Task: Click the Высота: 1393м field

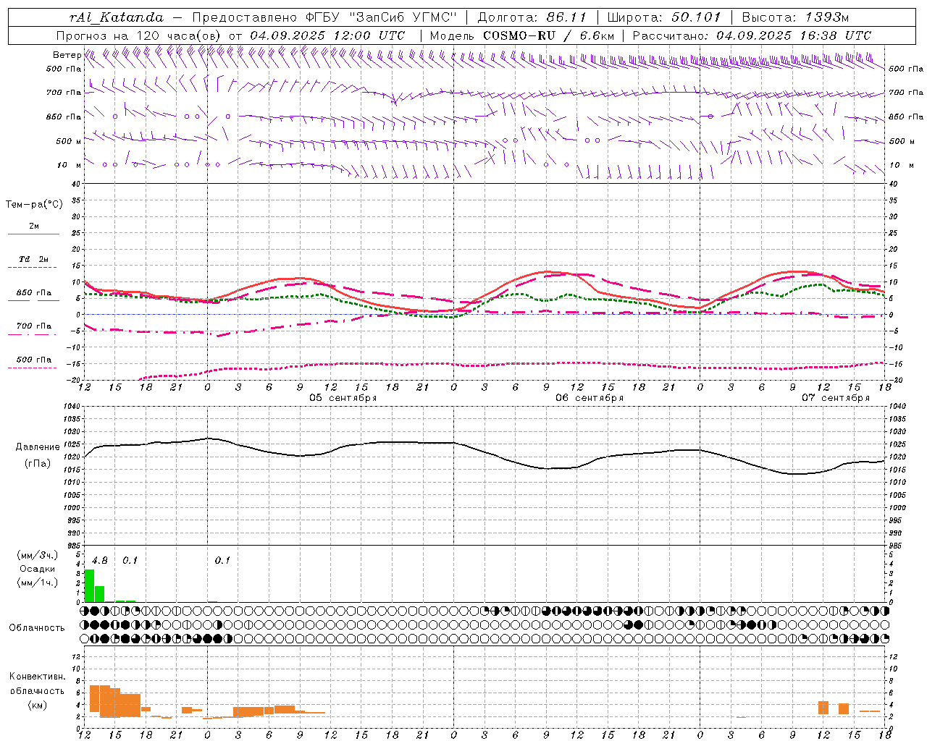Action: (x=795, y=17)
